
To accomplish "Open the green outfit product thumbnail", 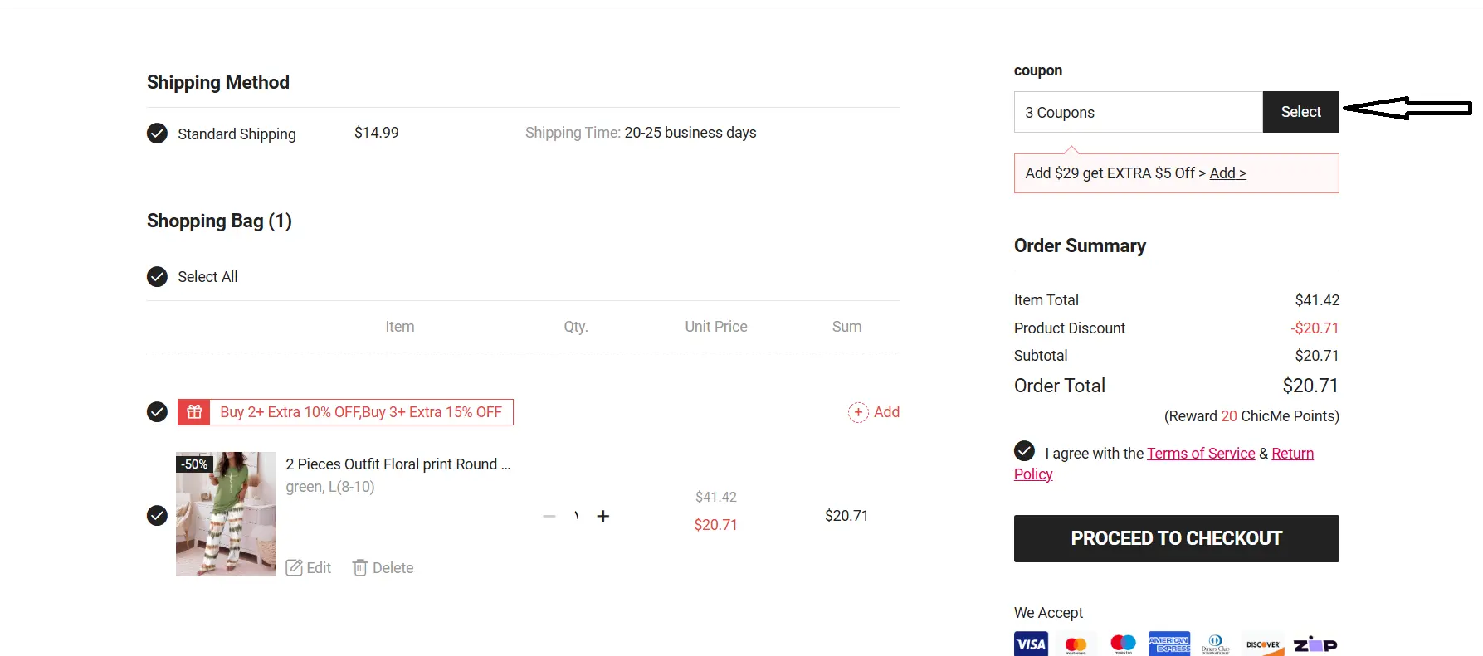I will tap(226, 514).
